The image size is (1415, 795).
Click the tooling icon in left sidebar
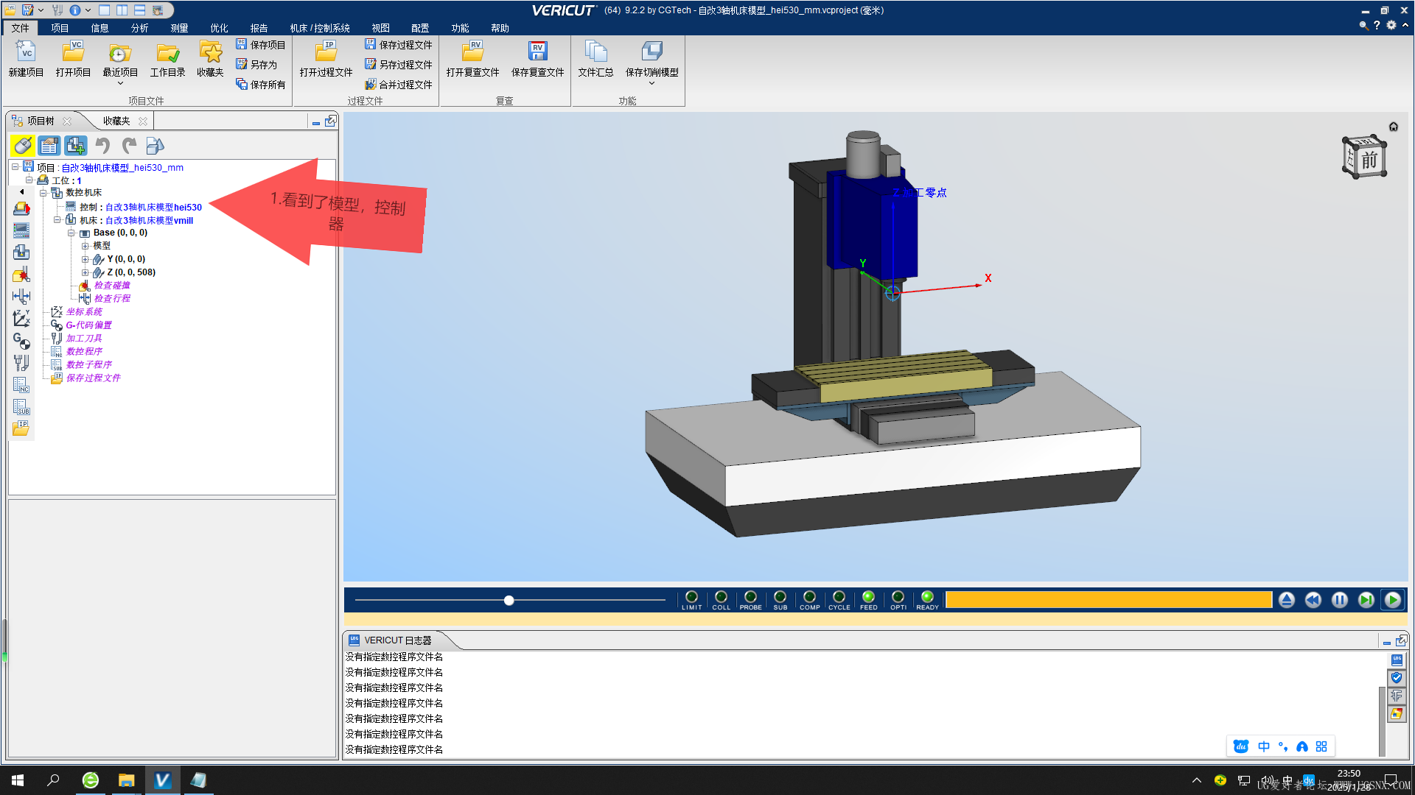pyautogui.click(x=21, y=362)
